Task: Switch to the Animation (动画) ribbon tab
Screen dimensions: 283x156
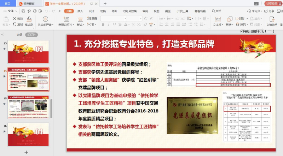Action: pos(114,11)
